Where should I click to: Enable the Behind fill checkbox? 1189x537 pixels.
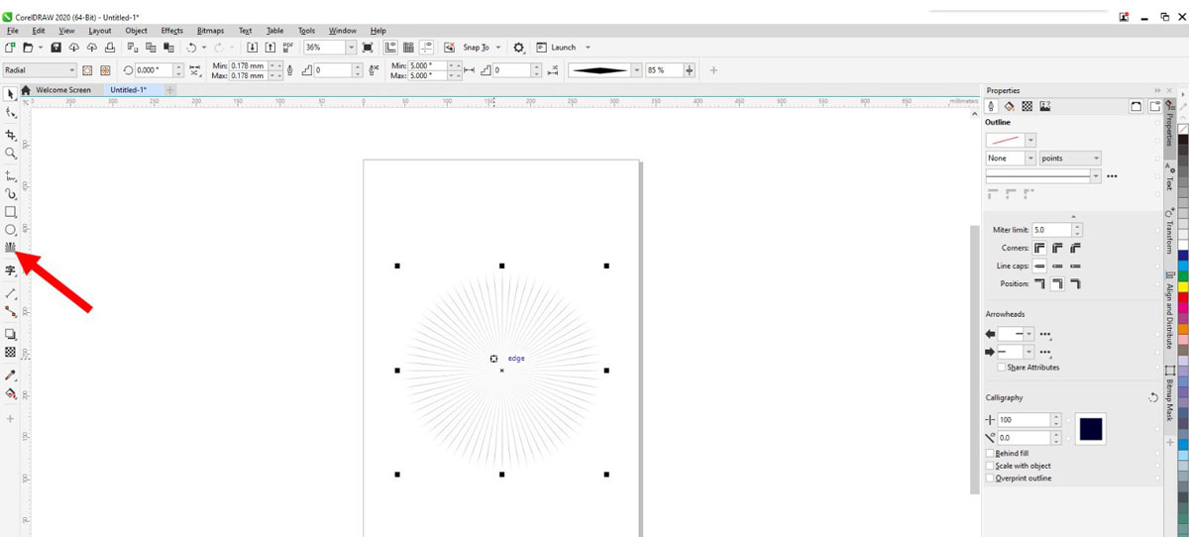990,453
